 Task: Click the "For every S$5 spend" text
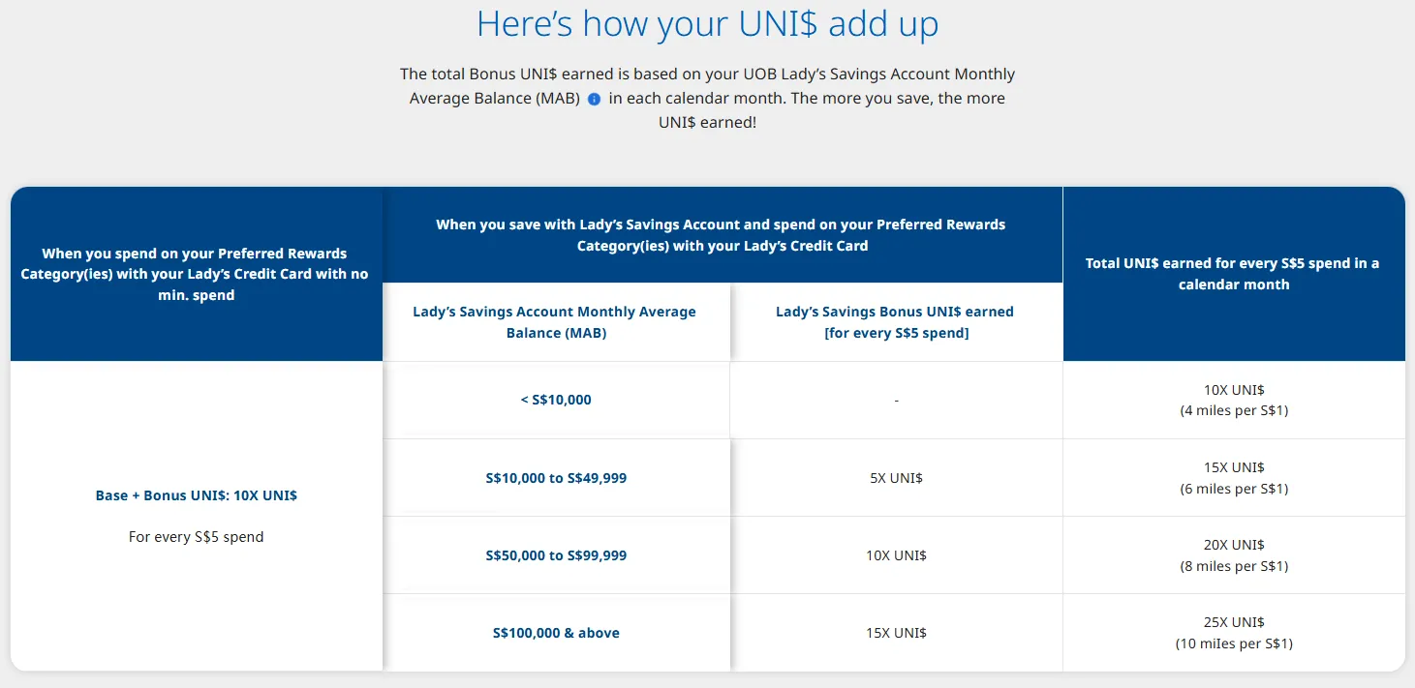click(197, 536)
